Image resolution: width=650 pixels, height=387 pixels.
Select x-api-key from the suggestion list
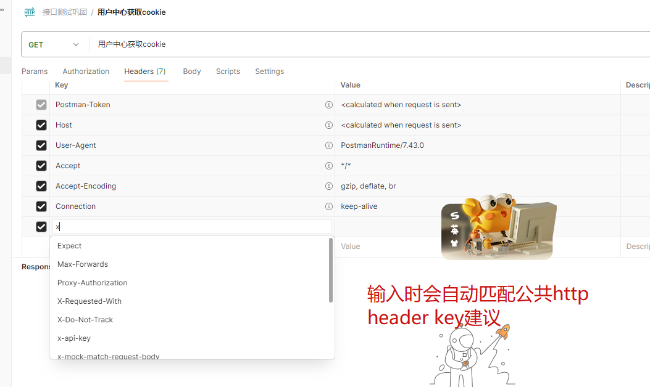click(73, 338)
